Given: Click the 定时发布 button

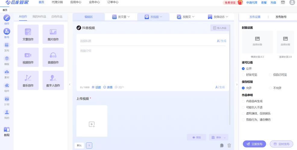Looking at the screenshot, I should [x=281, y=144].
